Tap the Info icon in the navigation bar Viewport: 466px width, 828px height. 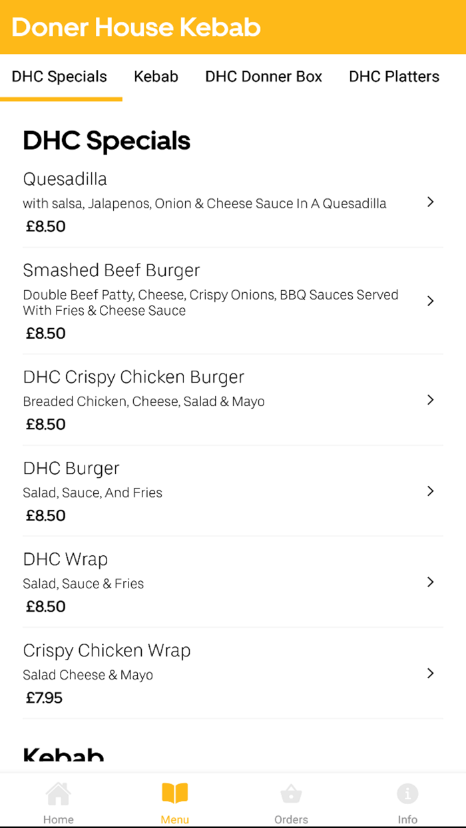407,792
